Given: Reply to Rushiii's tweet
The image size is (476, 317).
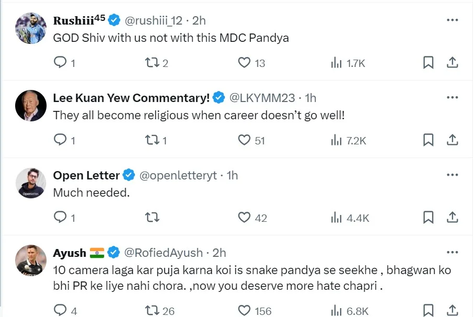Looking at the screenshot, I should tap(61, 63).
